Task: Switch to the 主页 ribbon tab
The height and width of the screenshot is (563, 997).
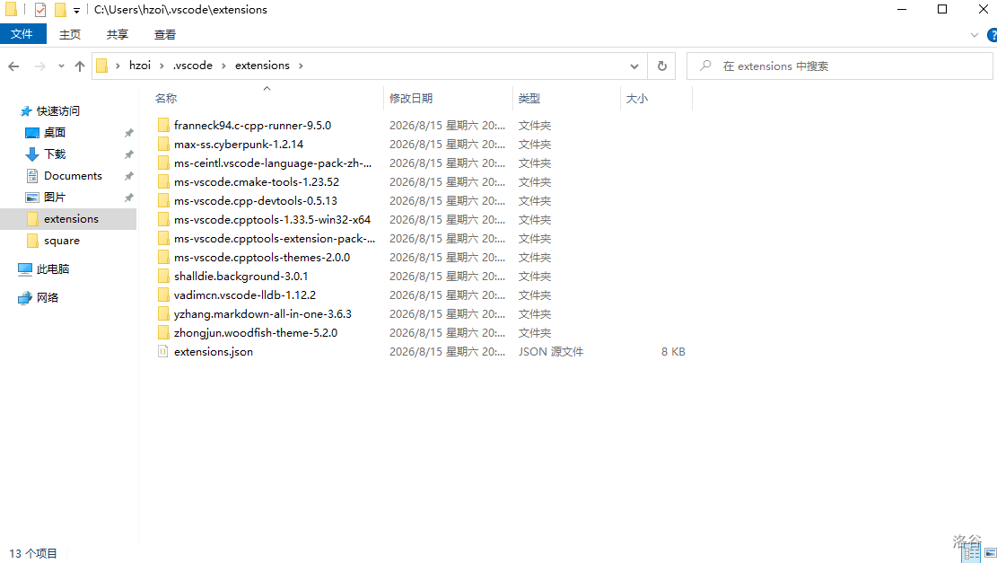Action: pyautogui.click(x=69, y=34)
